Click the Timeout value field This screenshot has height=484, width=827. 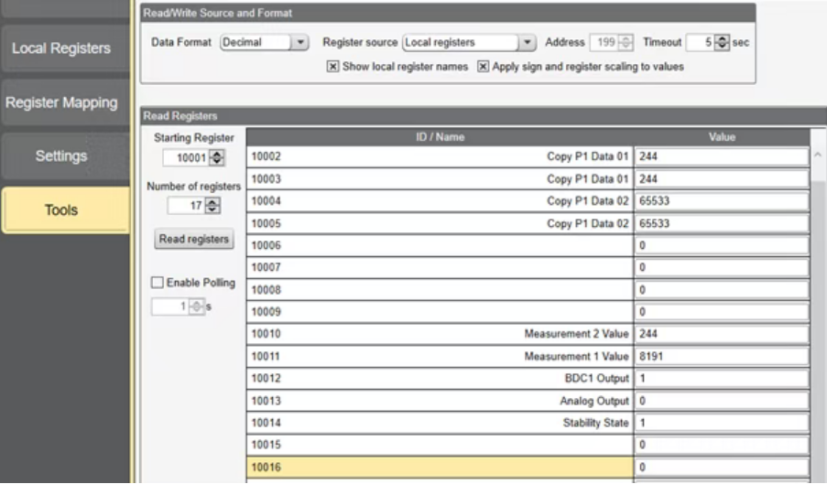[701, 43]
